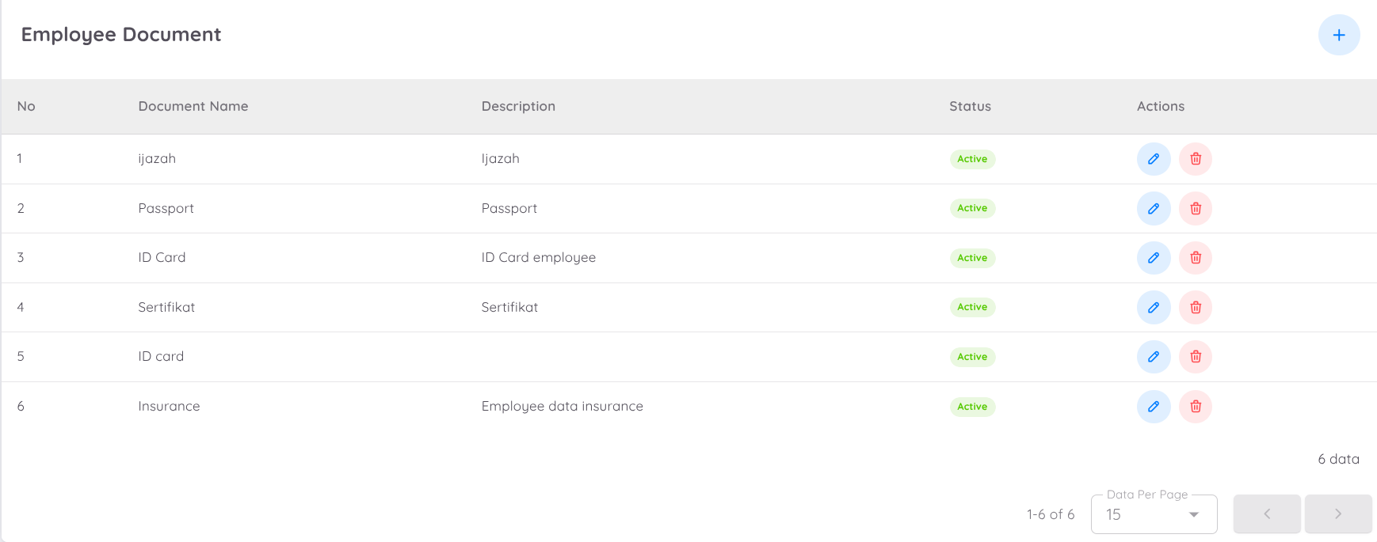Click the Status column header
Viewport: 1377px width, 542px height.
coord(970,106)
